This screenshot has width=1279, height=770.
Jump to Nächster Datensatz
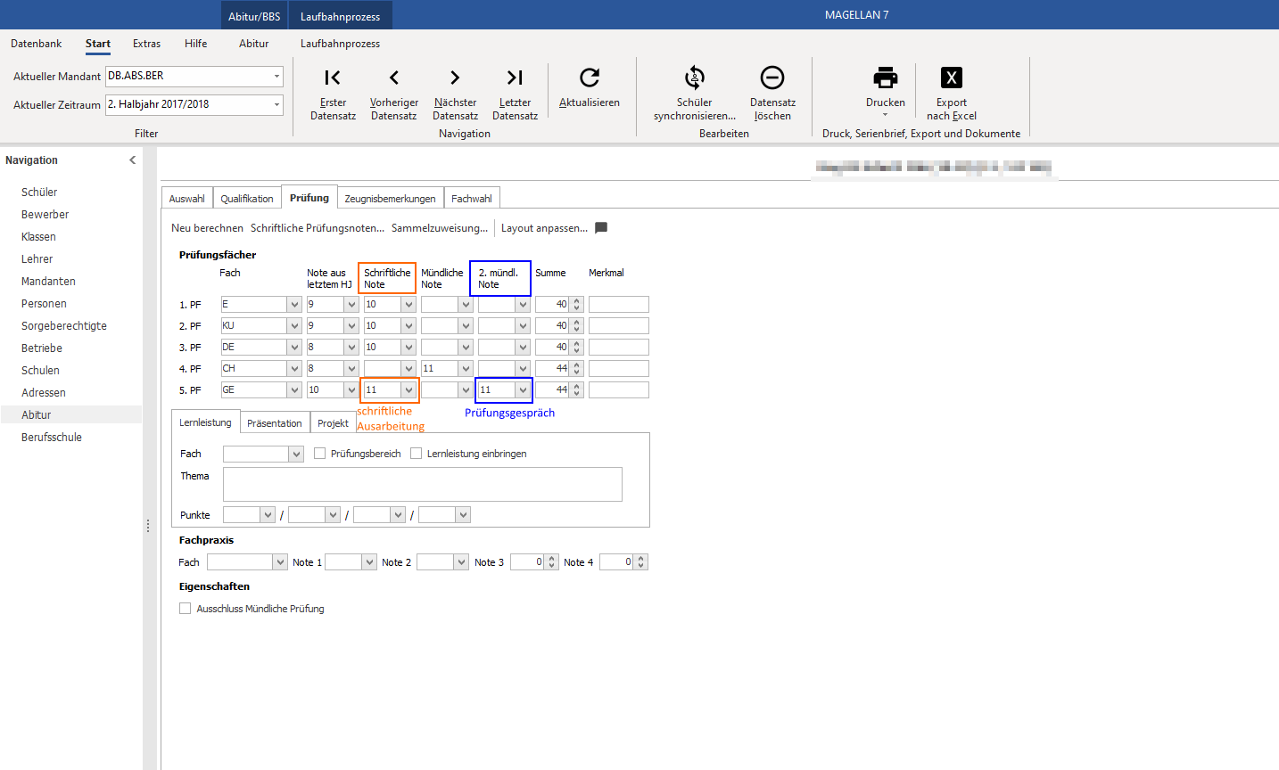455,78
